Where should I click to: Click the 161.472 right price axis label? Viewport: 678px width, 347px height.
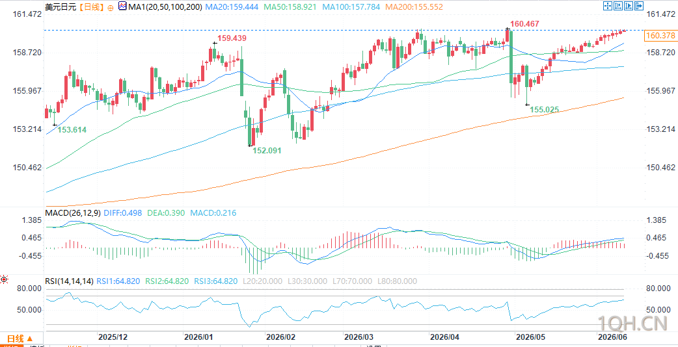pyautogui.click(x=660, y=14)
